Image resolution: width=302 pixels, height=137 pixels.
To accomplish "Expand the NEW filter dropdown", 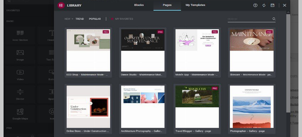I will (x=69, y=19).
